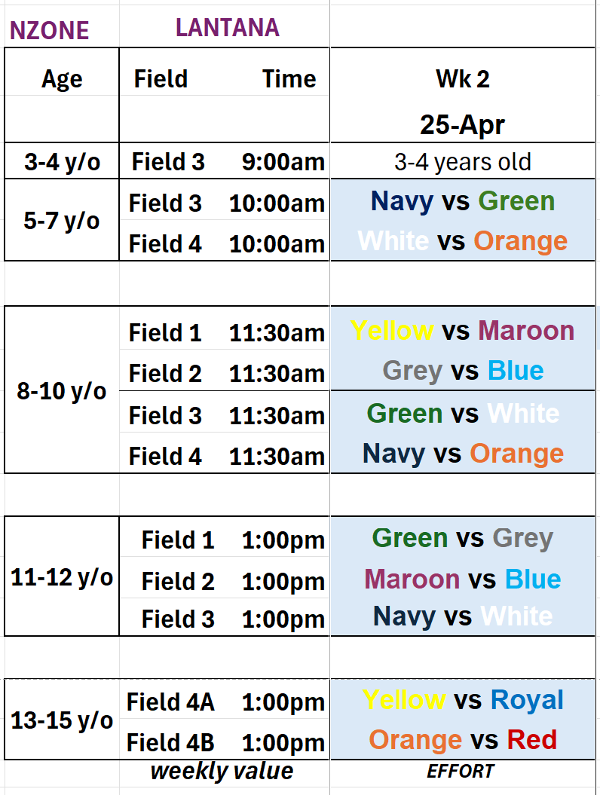600x795 pixels.
Task: Click the 'Navy vs Orange' match cell
Action: point(462,454)
